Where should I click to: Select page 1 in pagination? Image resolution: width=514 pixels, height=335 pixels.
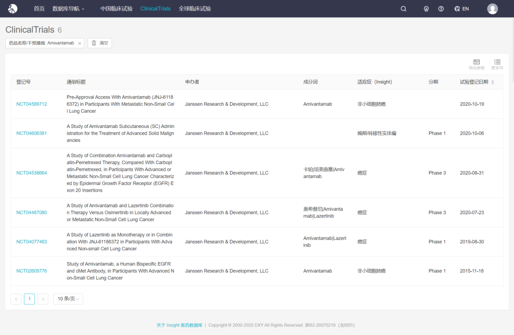coord(29,299)
